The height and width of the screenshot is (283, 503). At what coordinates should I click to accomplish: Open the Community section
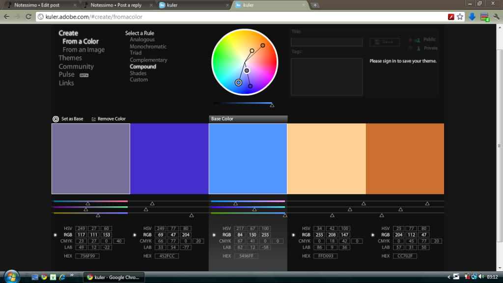76,67
